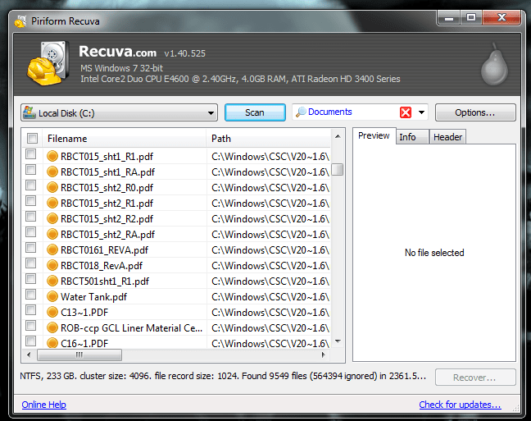
Task: Click the orange status icon for C13~1.PDF
Action: click(x=52, y=312)
